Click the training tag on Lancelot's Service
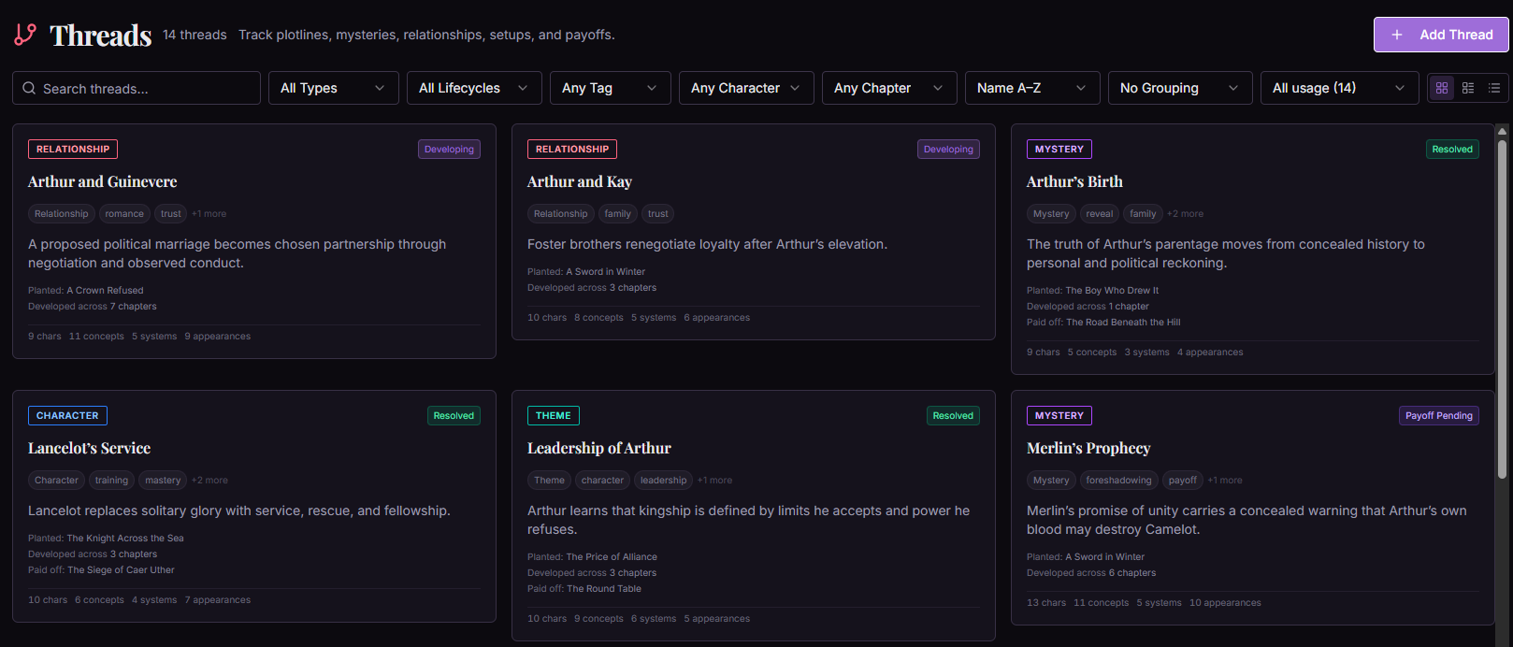1513x647 pixels. tap(111, 481)
